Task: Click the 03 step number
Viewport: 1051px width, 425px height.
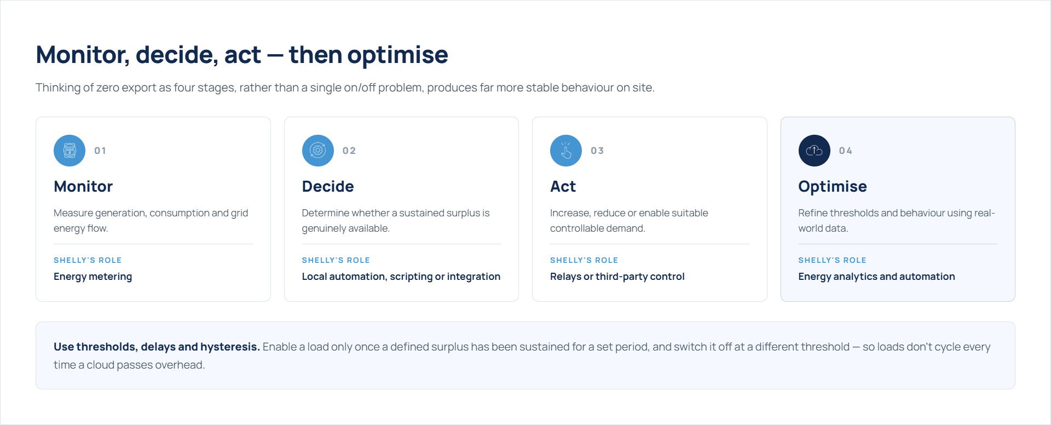Action: (597, 151)
